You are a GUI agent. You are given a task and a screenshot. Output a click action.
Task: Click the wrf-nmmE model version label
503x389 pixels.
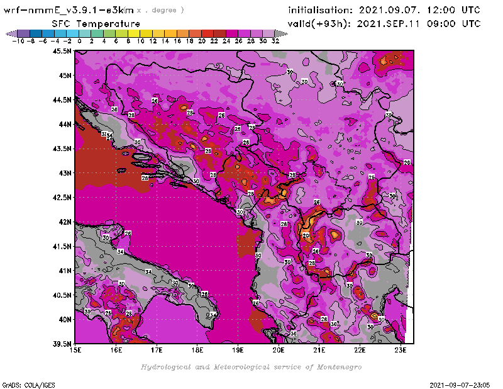68,9
